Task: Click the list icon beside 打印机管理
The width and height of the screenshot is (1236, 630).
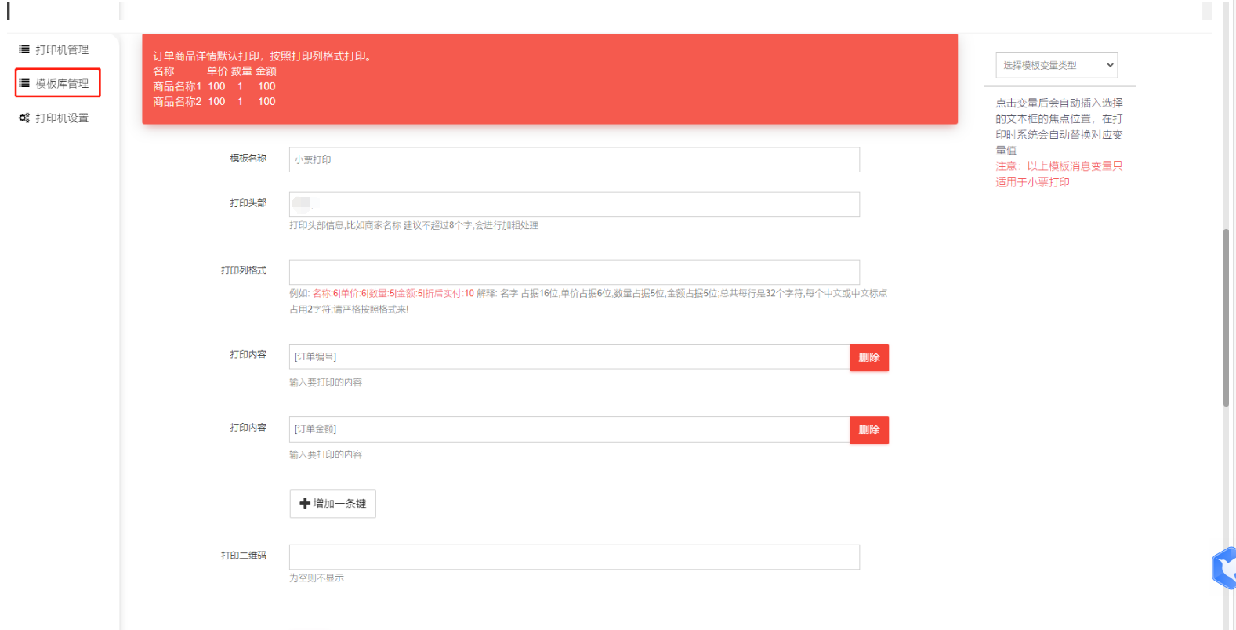Action: pos(24,49)
